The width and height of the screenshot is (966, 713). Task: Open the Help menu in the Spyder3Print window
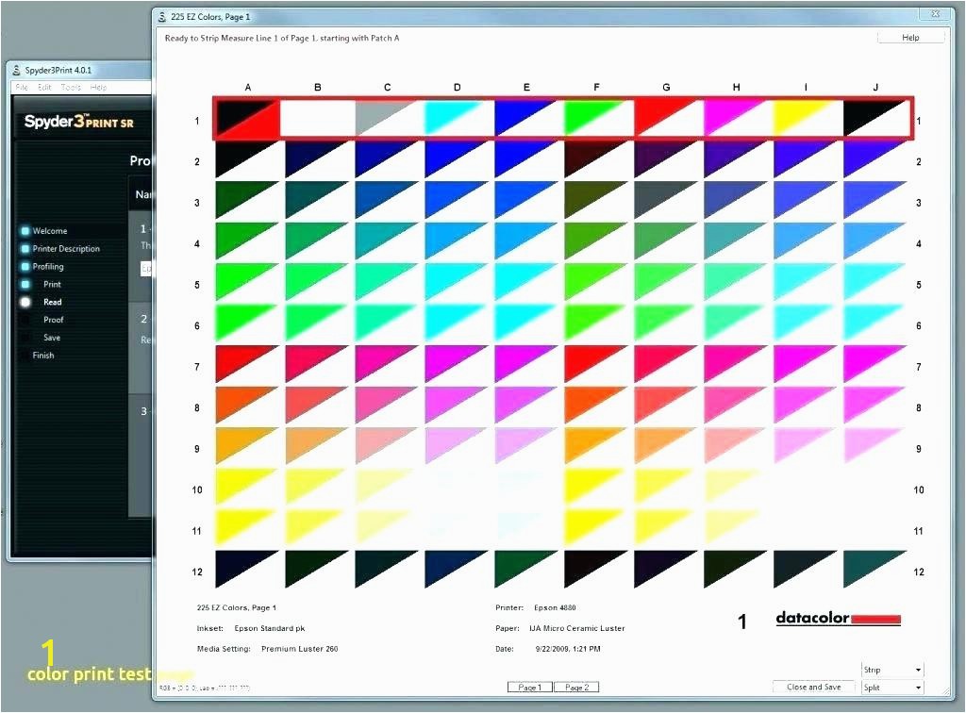click(98, 88)
